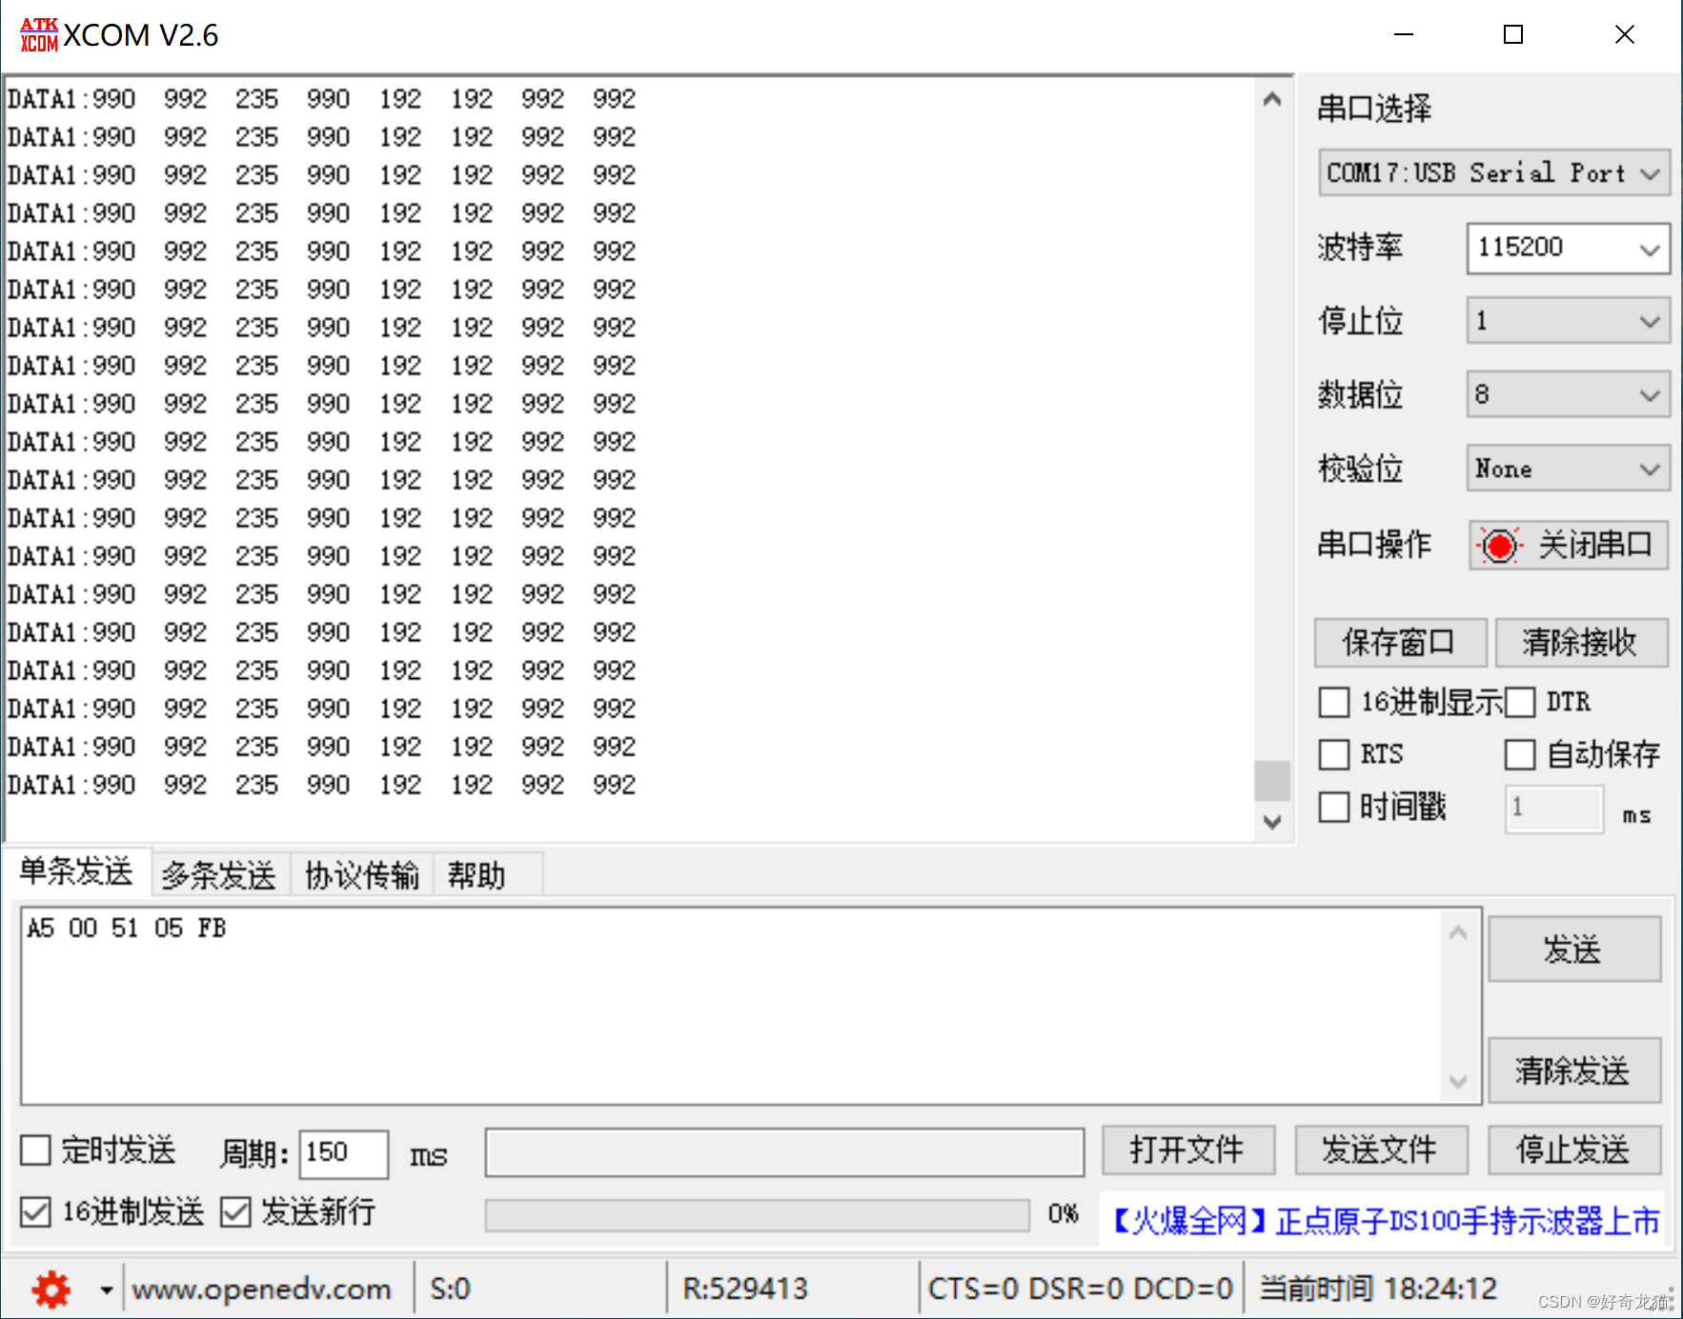Click the timestamp interval ms field
Screen dimensions: 1683x1319
(1554, 809)
